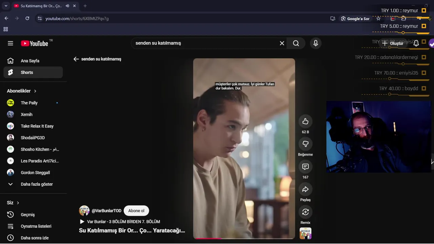Expand the Siz section chevron

(x=18, y=203)
